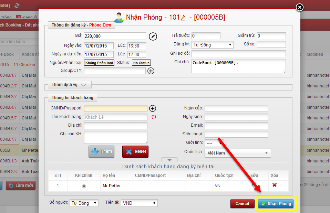Open the Quốc tịch Việt Nam dropdown
This screenshot has height=213, width=330.
[x=238, y=153]
